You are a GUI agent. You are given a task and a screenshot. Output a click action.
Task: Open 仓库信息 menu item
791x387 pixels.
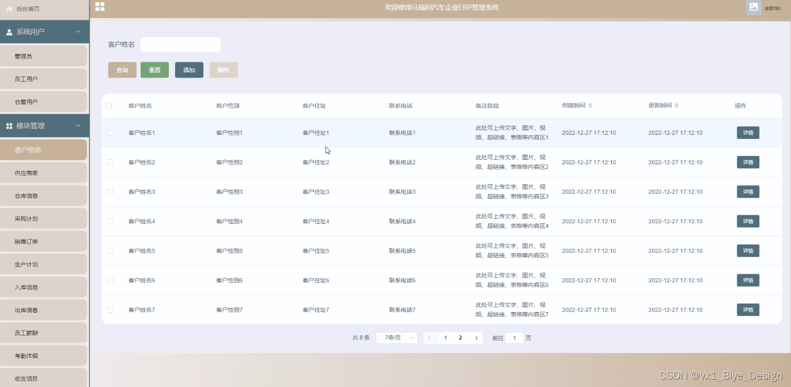point(44,195)
